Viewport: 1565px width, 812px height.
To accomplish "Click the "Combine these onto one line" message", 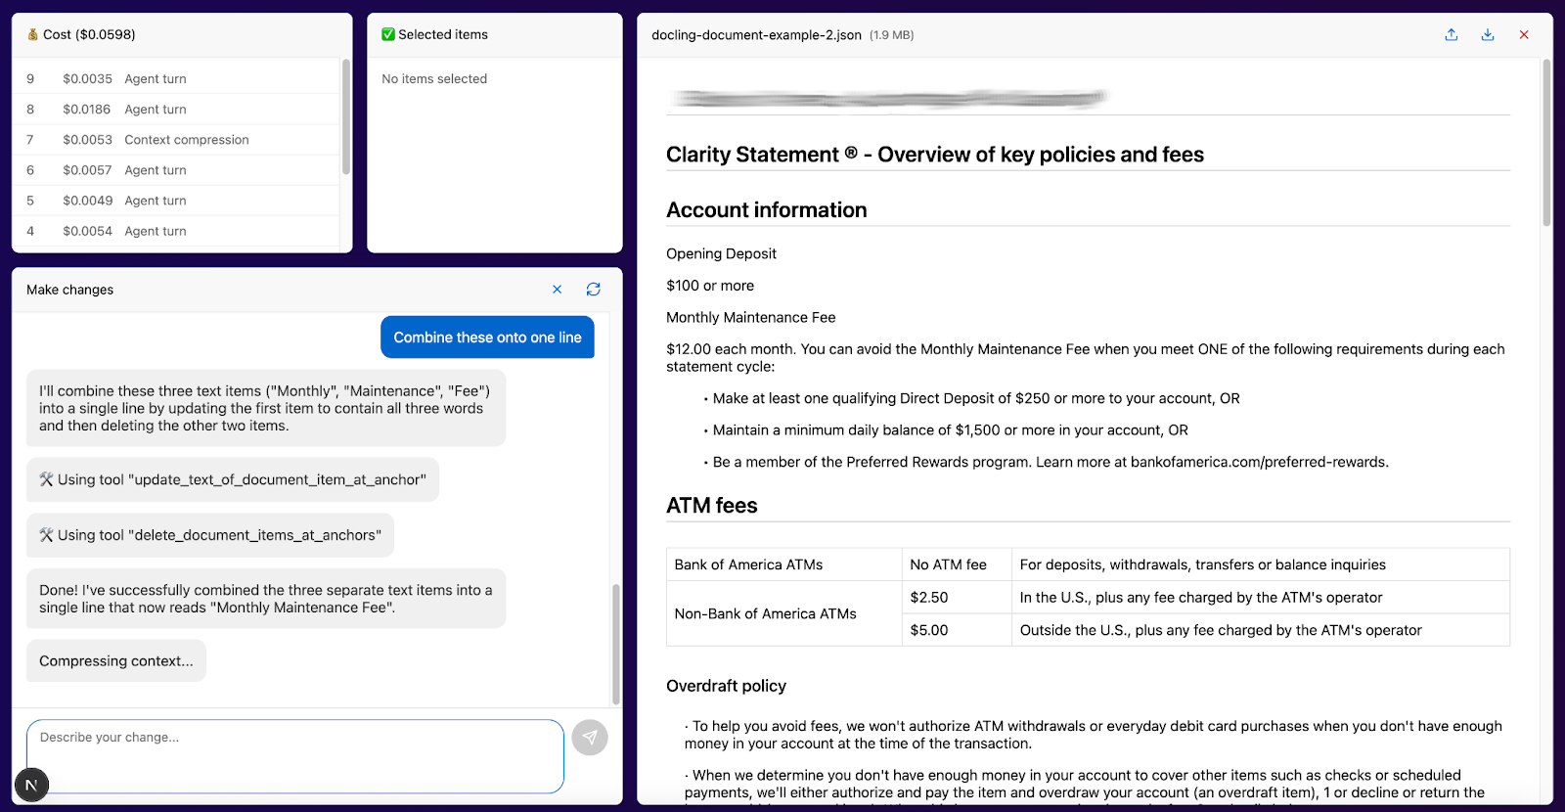I will click(x=487, y=338).
